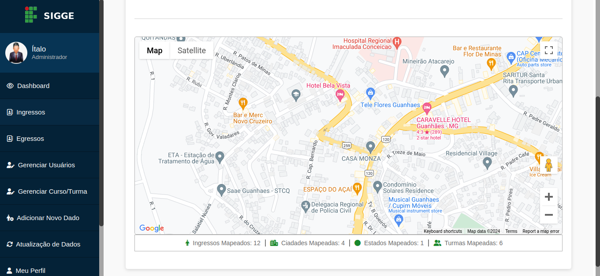The height and width of the screenshot is (276, 600).
Task: Open the Dashboard menu item
Action: coord(49,86)
